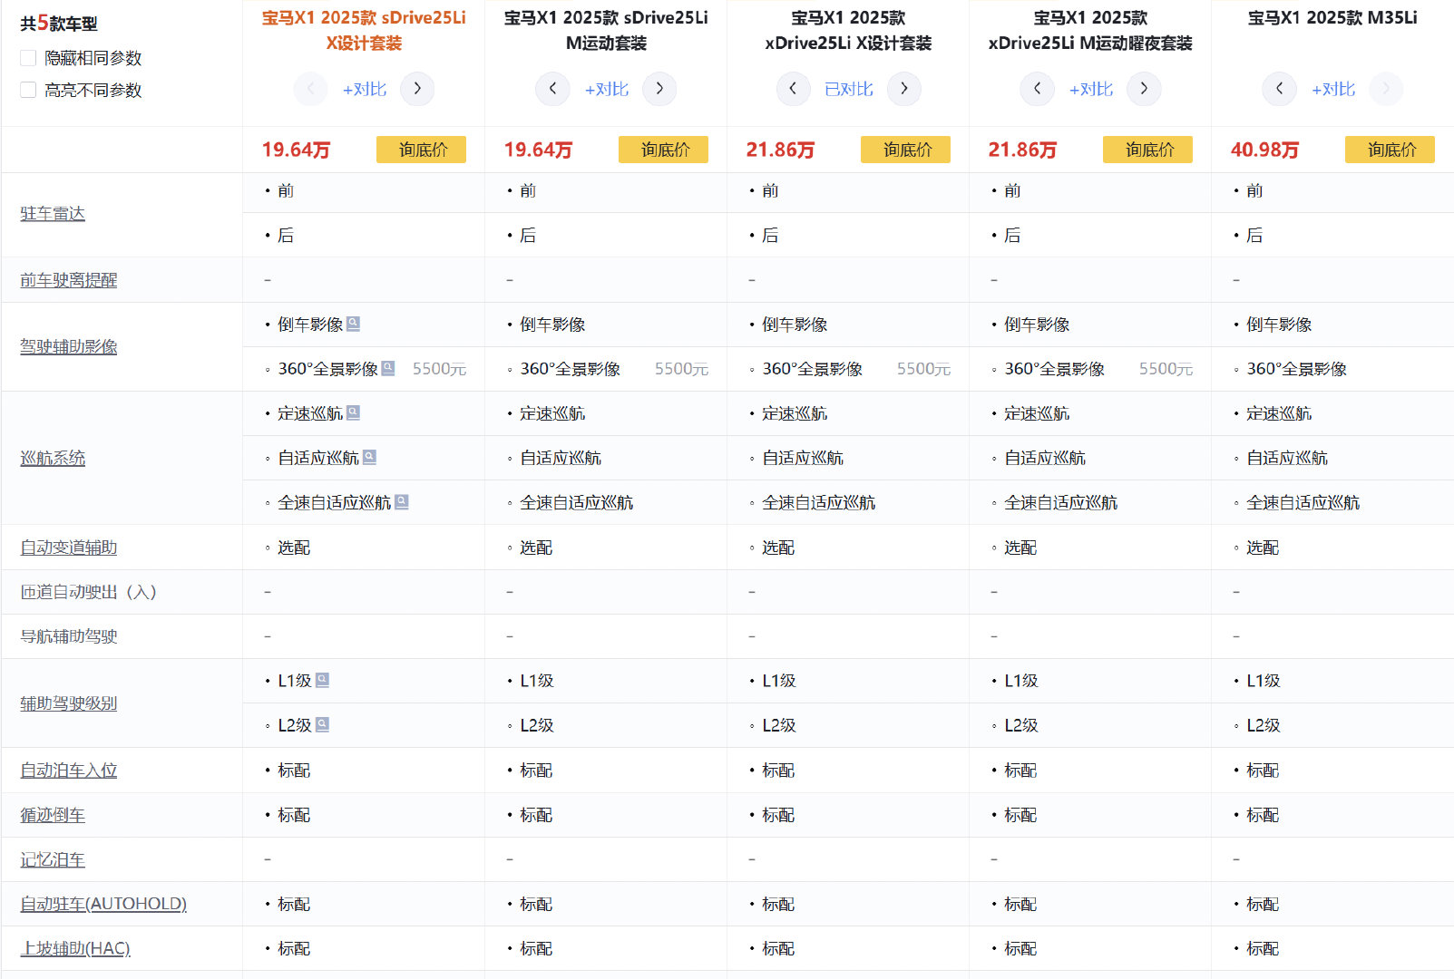Image resolution: width=1454 pixels, height=979 pixels.
Task: Click right arrow under xDrive25Li M运动曜夜套装
Action: (x=1144, y=89)
